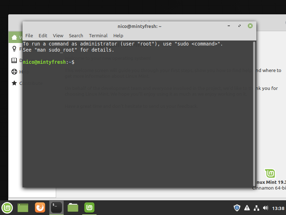Screen dimensions: 286x215
Task: Minimize the Terminal window
Action: tap(229, 26)
